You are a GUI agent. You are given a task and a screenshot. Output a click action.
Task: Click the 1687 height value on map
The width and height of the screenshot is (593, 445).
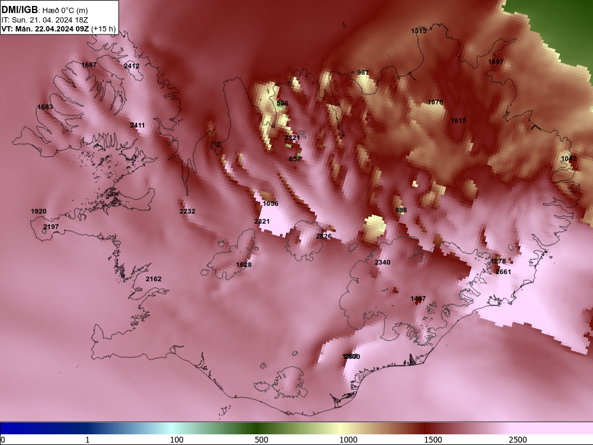(89, 65)
